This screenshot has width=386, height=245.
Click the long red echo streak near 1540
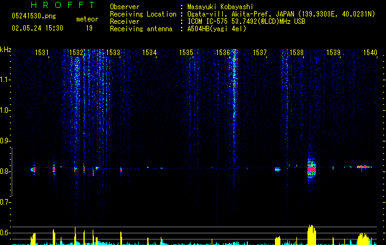(x=365, y=167)
